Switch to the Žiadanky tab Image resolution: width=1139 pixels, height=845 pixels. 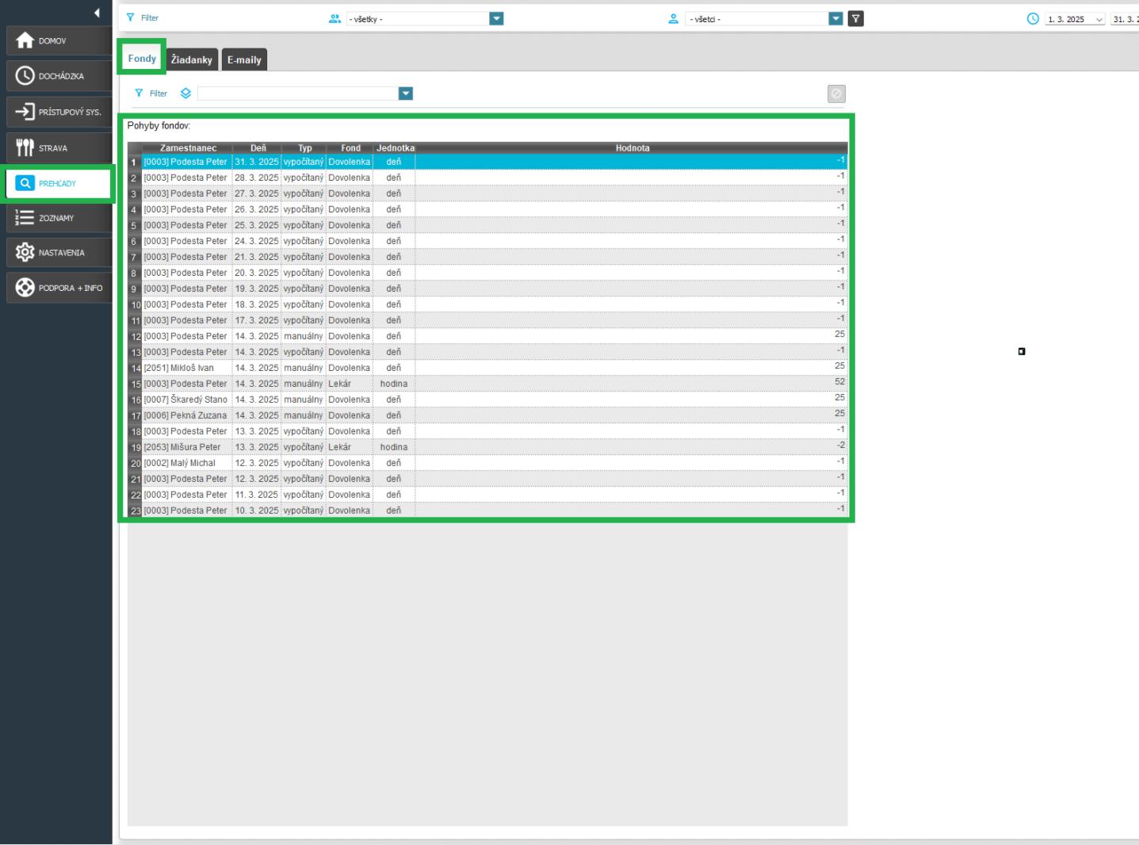192,59
